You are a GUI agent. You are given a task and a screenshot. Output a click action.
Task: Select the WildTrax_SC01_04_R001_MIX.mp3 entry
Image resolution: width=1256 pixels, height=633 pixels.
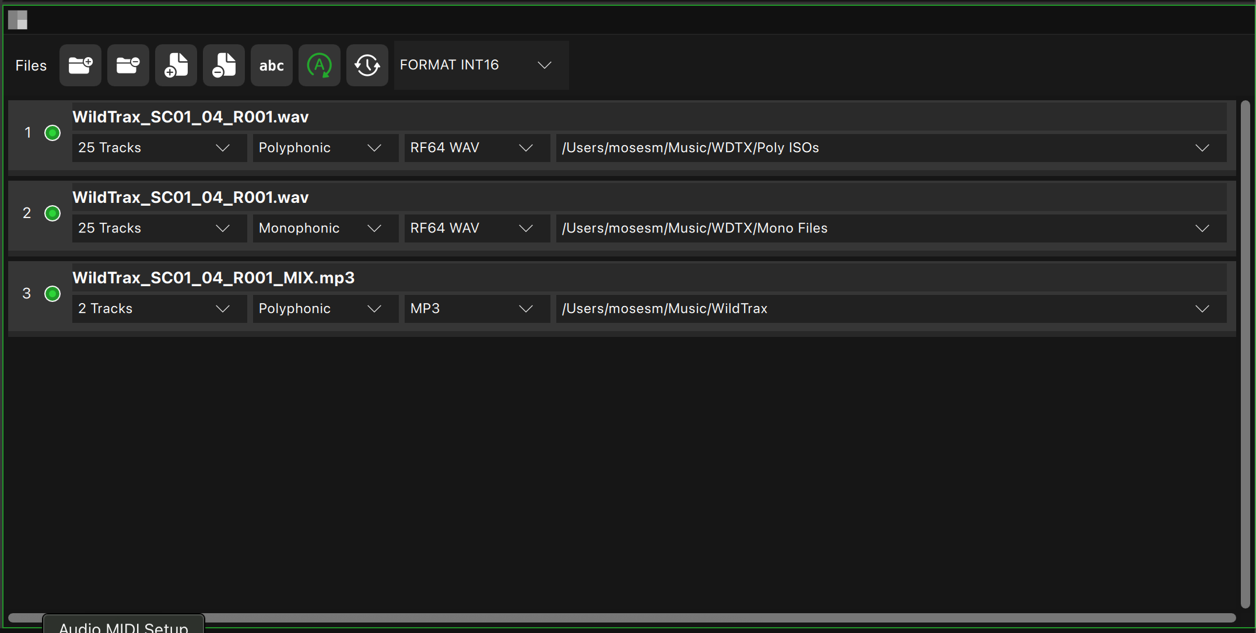[x=213, y=278]
